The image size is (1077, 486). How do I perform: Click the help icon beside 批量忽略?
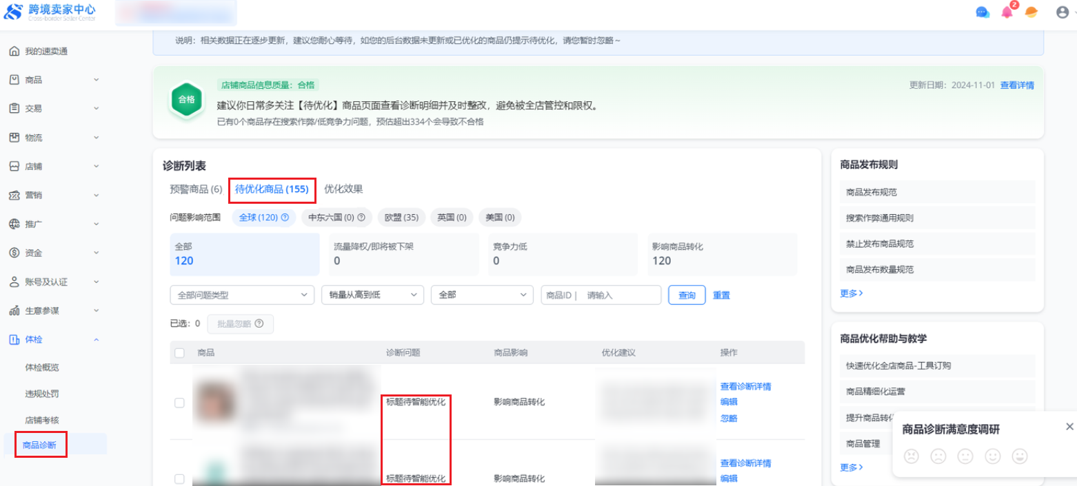pyautogui.click(x=259, y=324)
